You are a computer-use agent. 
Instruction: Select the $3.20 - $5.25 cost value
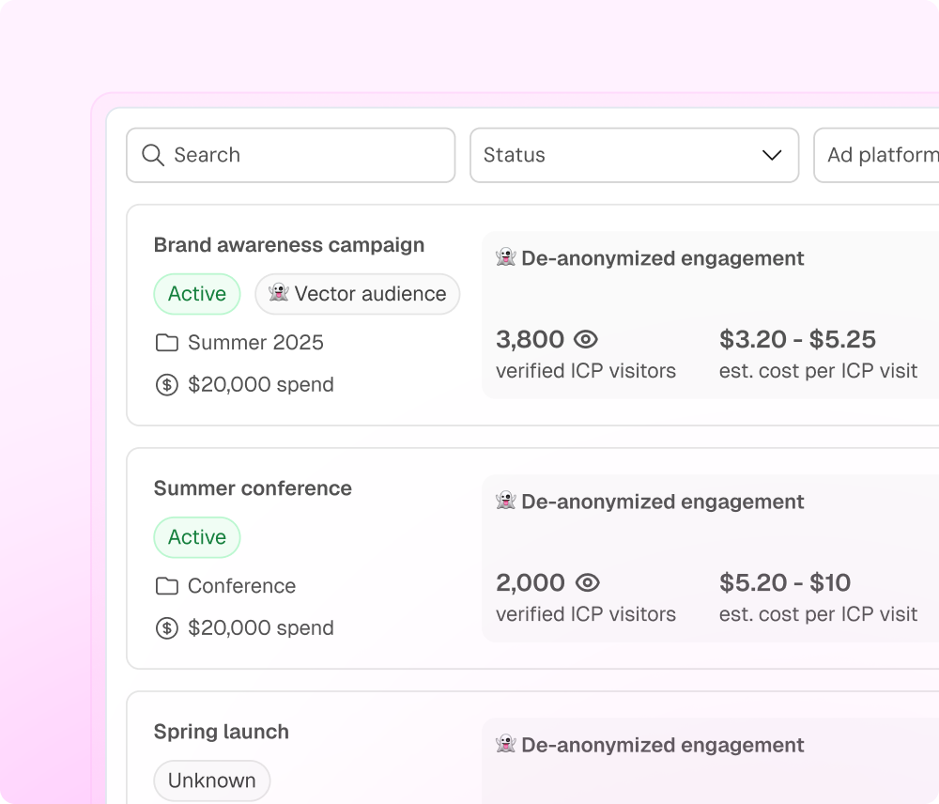tap(797, 340)
